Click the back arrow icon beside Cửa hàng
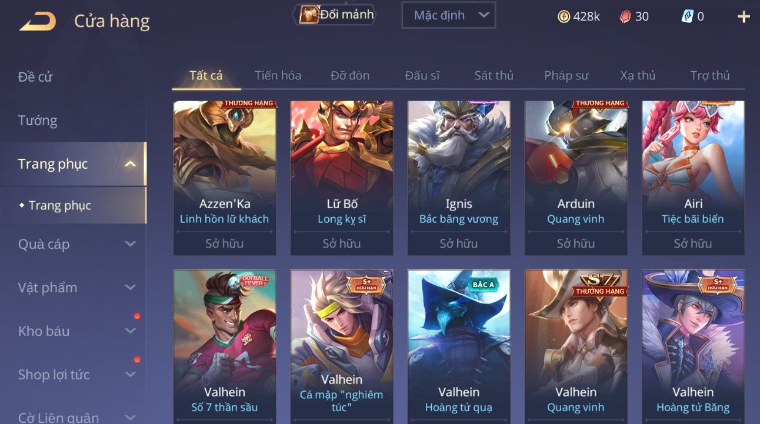The image size is (760, 424). 38,22
